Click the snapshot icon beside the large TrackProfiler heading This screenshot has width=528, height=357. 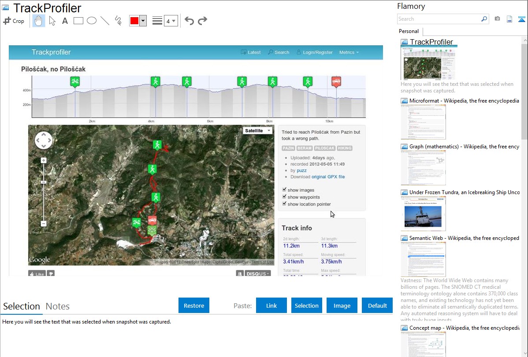[x=5, y=7]
